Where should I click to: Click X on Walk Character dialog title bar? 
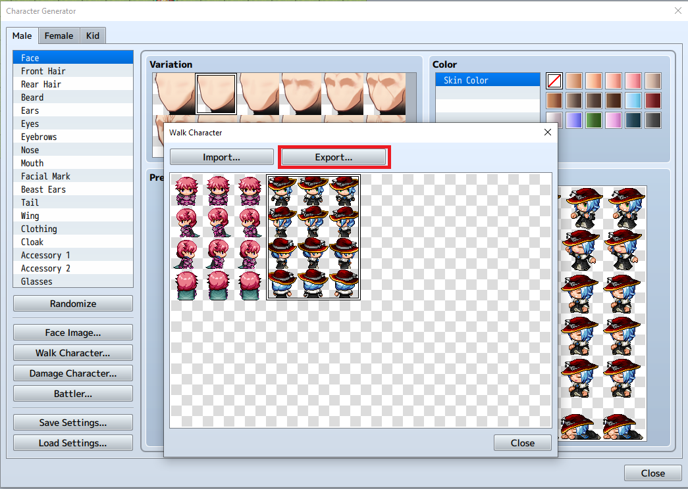(548, 132)
